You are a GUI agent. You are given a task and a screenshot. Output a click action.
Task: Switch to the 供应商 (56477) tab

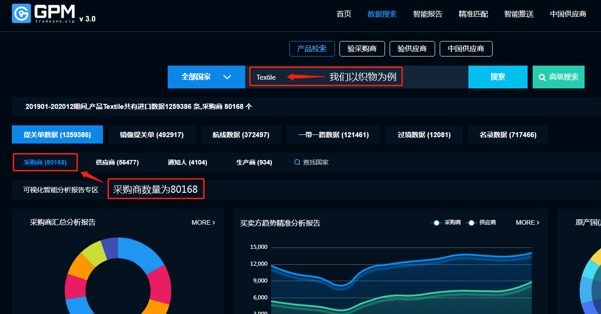coord(117,162)
